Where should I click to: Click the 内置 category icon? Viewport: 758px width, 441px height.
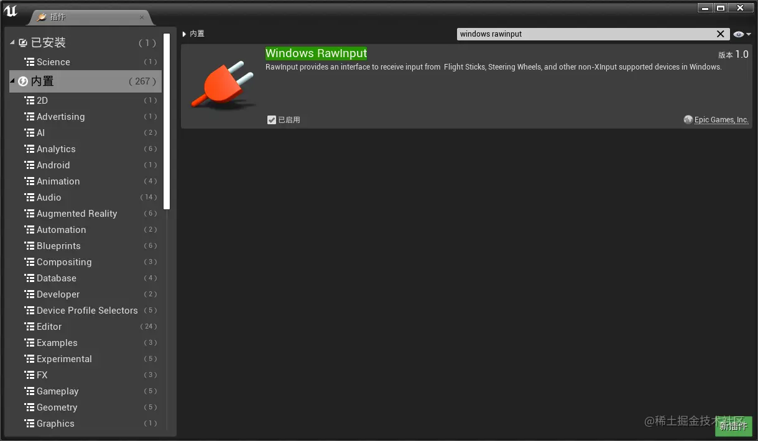click(23, 81)
